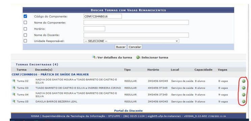
Task: Select Turma 05 with green arrow
Action: [x=244, y=102]
